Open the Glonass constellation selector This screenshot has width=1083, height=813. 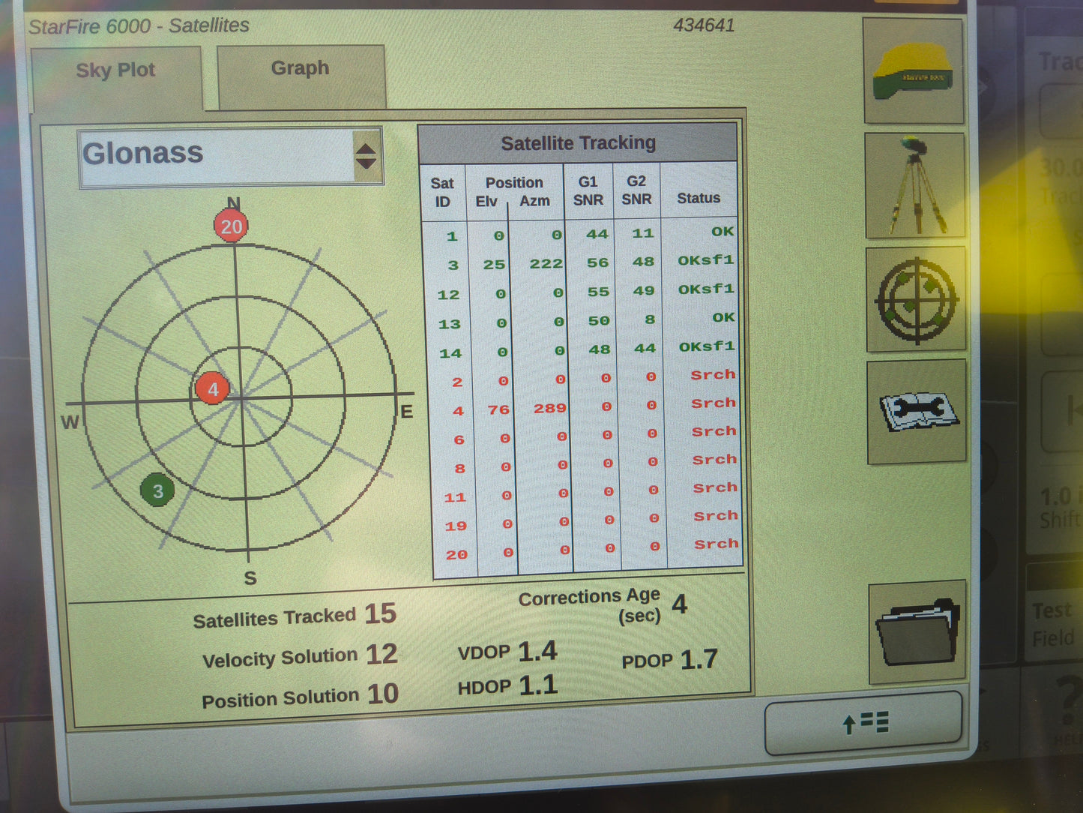coord(217,154)
